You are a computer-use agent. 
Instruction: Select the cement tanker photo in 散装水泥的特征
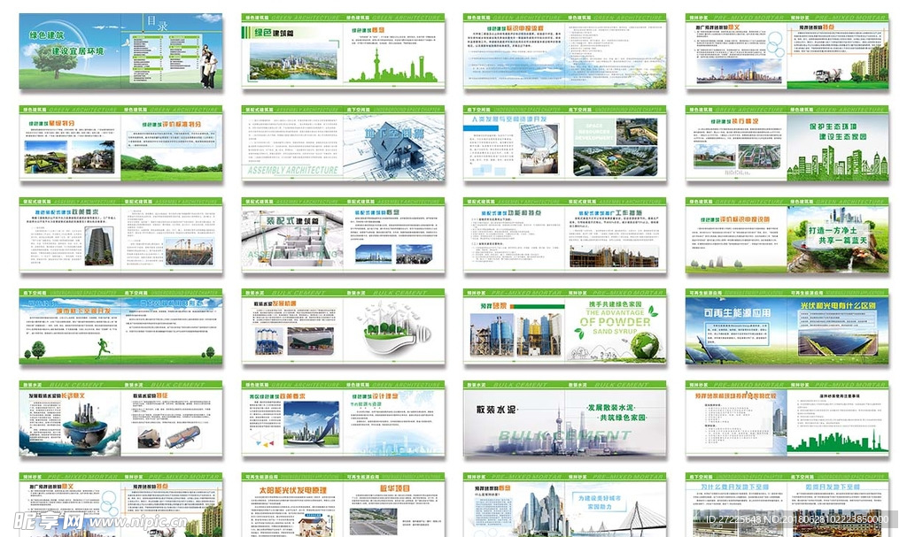tap(183, 437)
